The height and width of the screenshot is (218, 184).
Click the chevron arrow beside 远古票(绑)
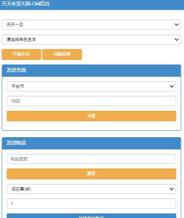171,189
